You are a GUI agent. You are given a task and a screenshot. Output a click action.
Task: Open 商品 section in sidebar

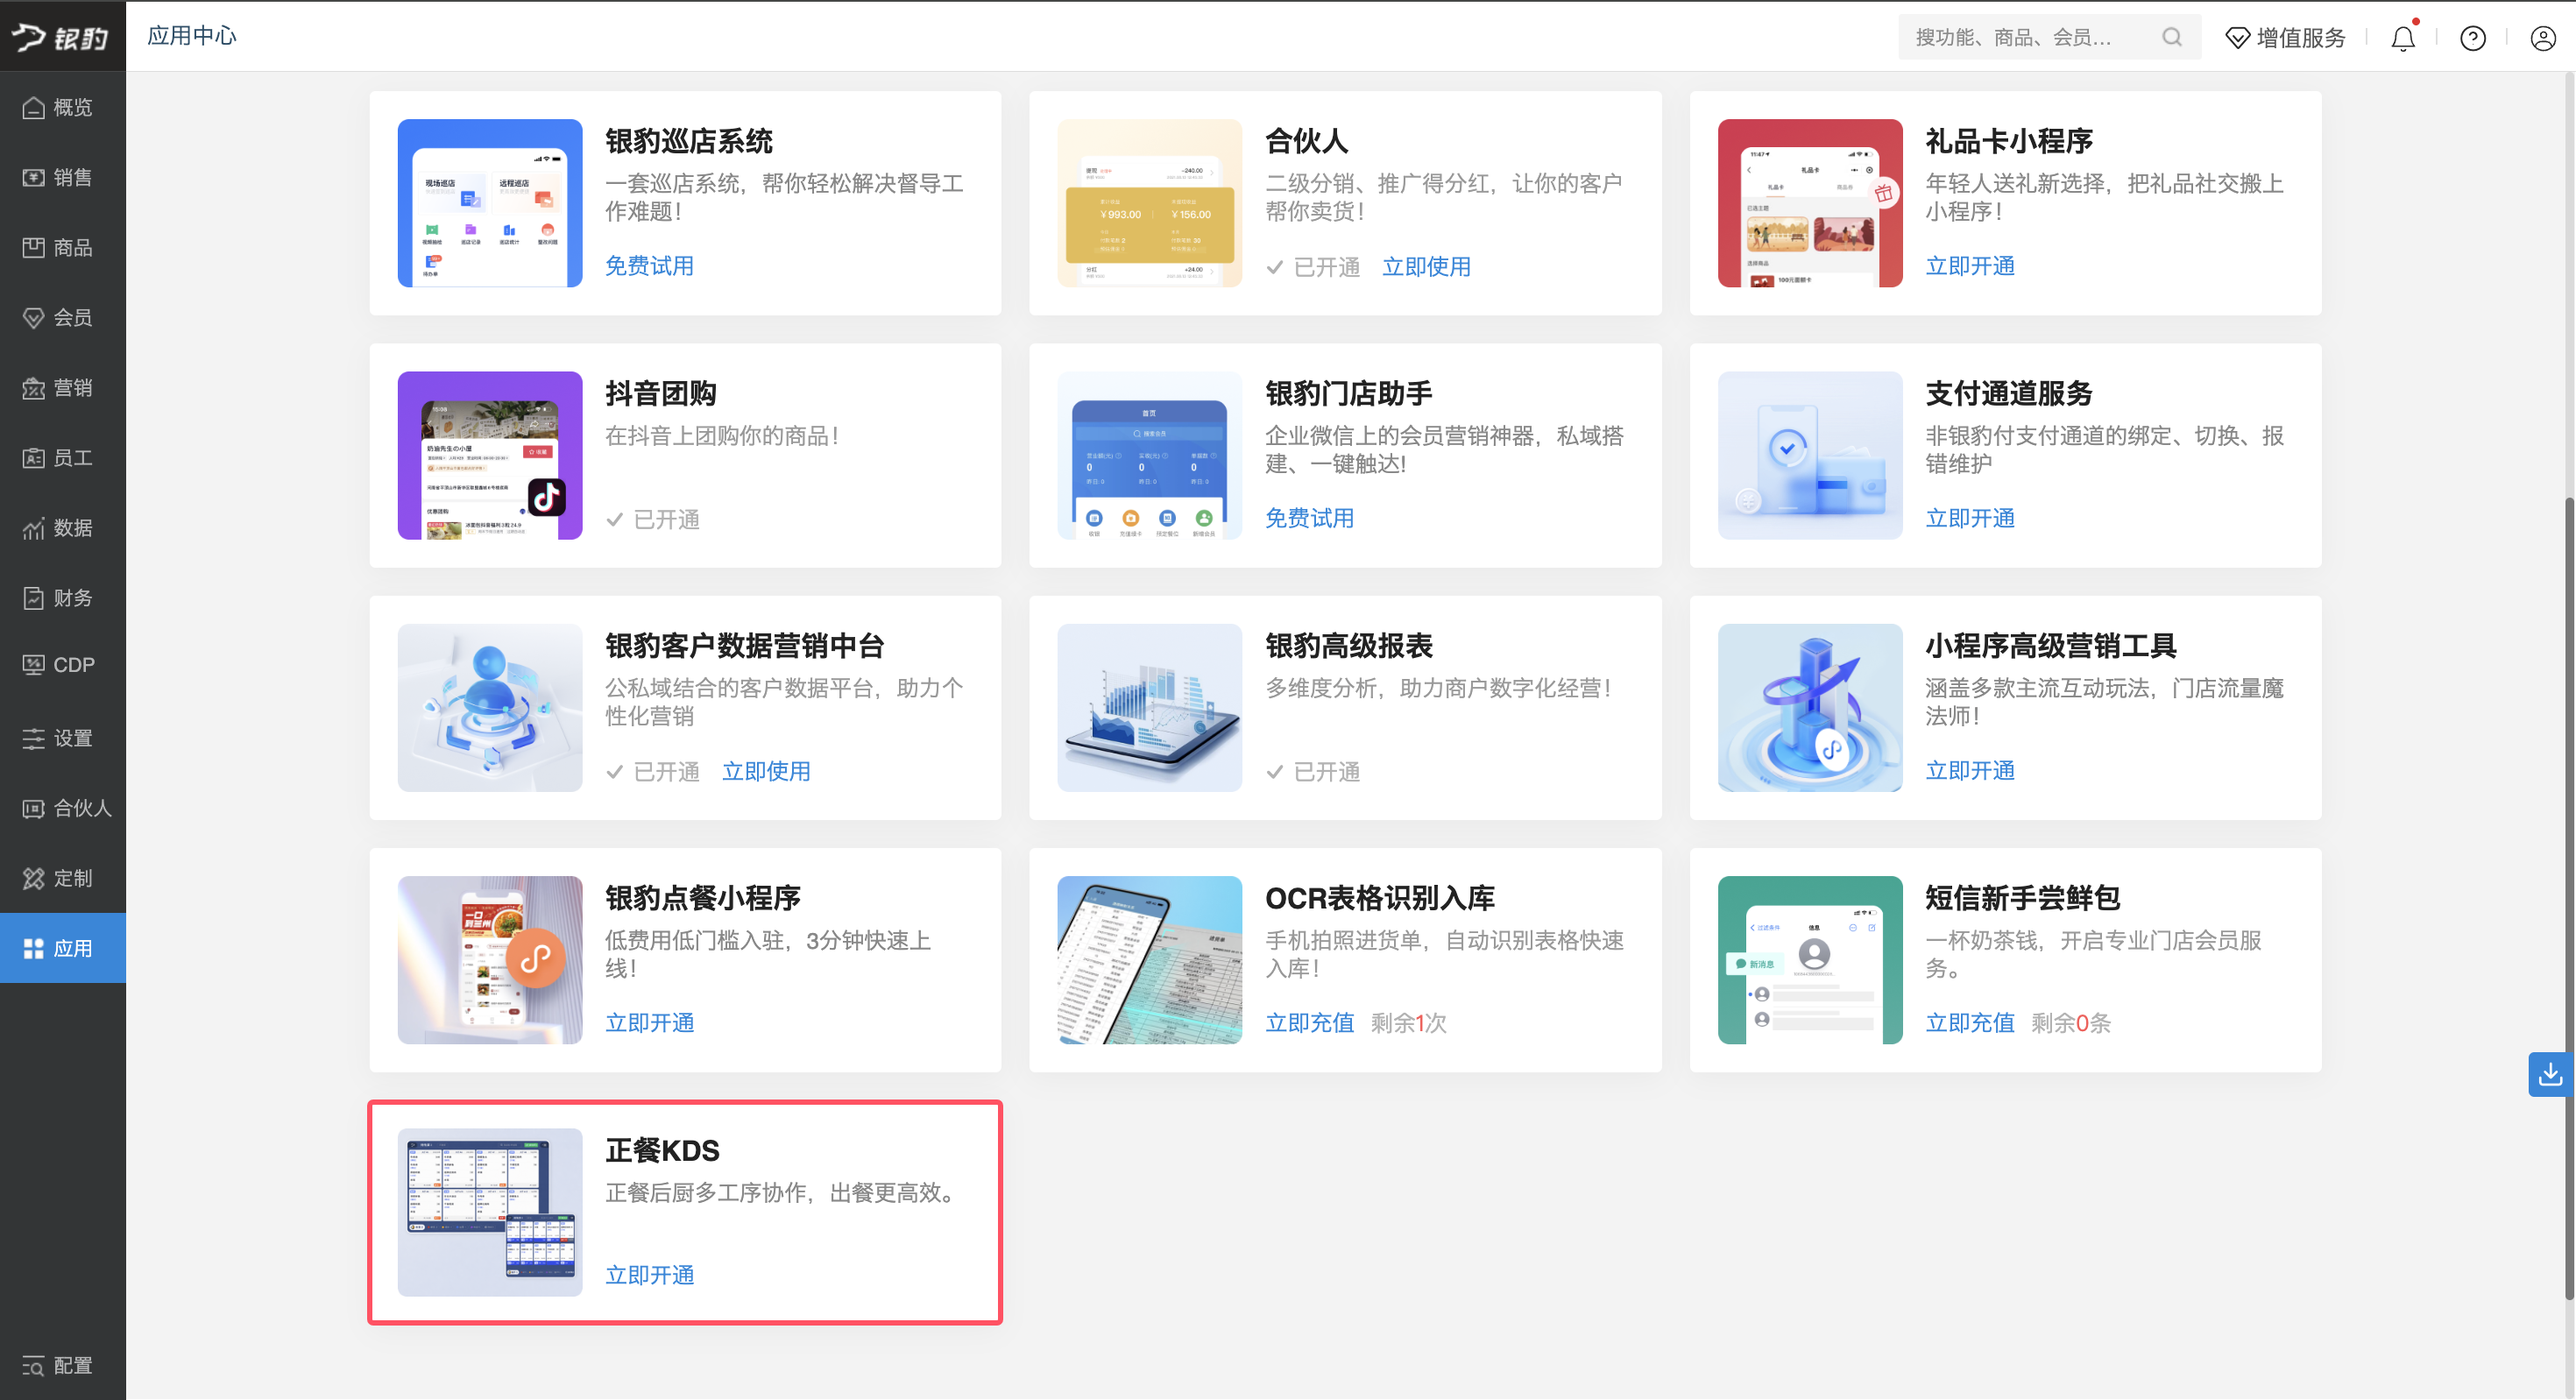point(62,247)
